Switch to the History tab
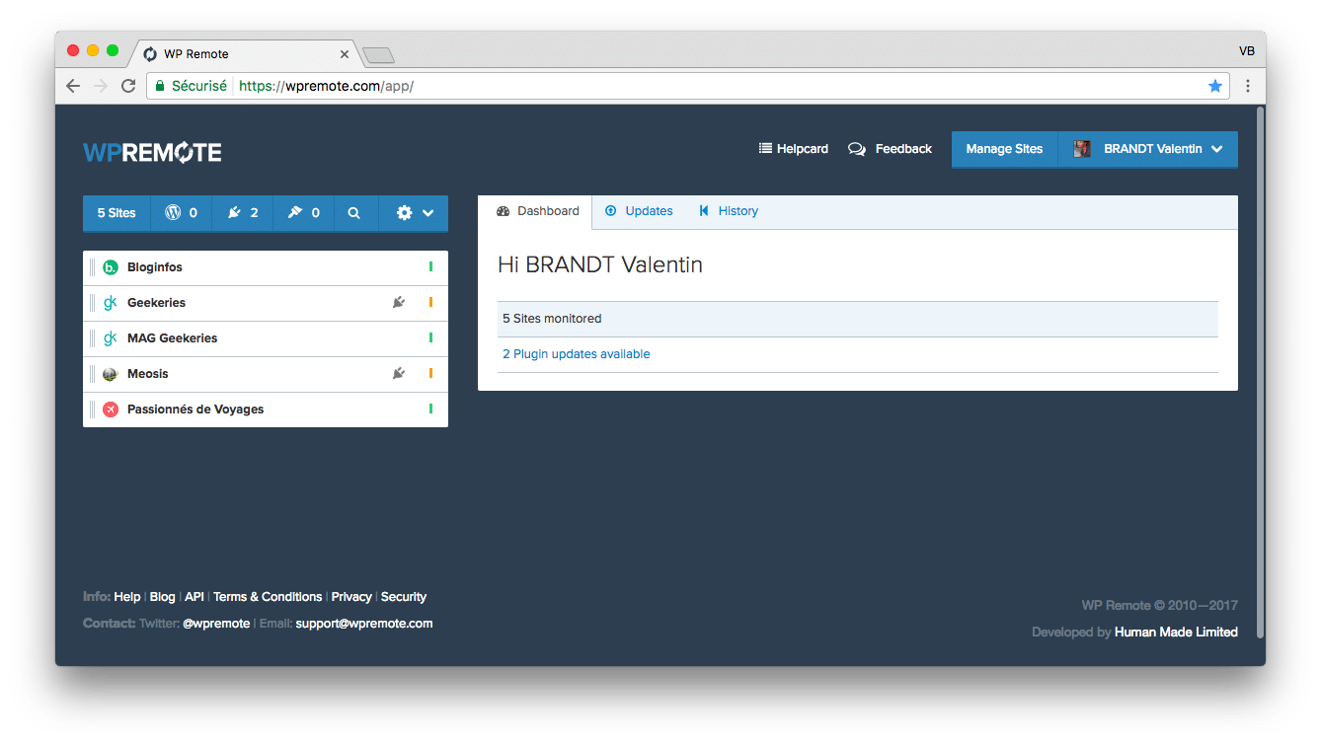Screen dimensions: 1321x745 pyautogui.click(x=729, y=211)
